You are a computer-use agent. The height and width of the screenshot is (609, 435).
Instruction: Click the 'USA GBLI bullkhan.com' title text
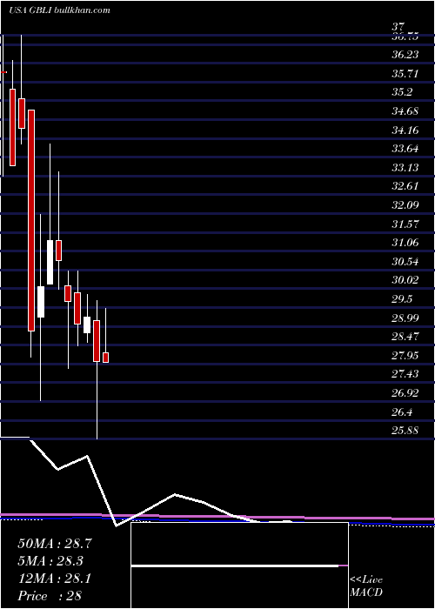[59, 10]
